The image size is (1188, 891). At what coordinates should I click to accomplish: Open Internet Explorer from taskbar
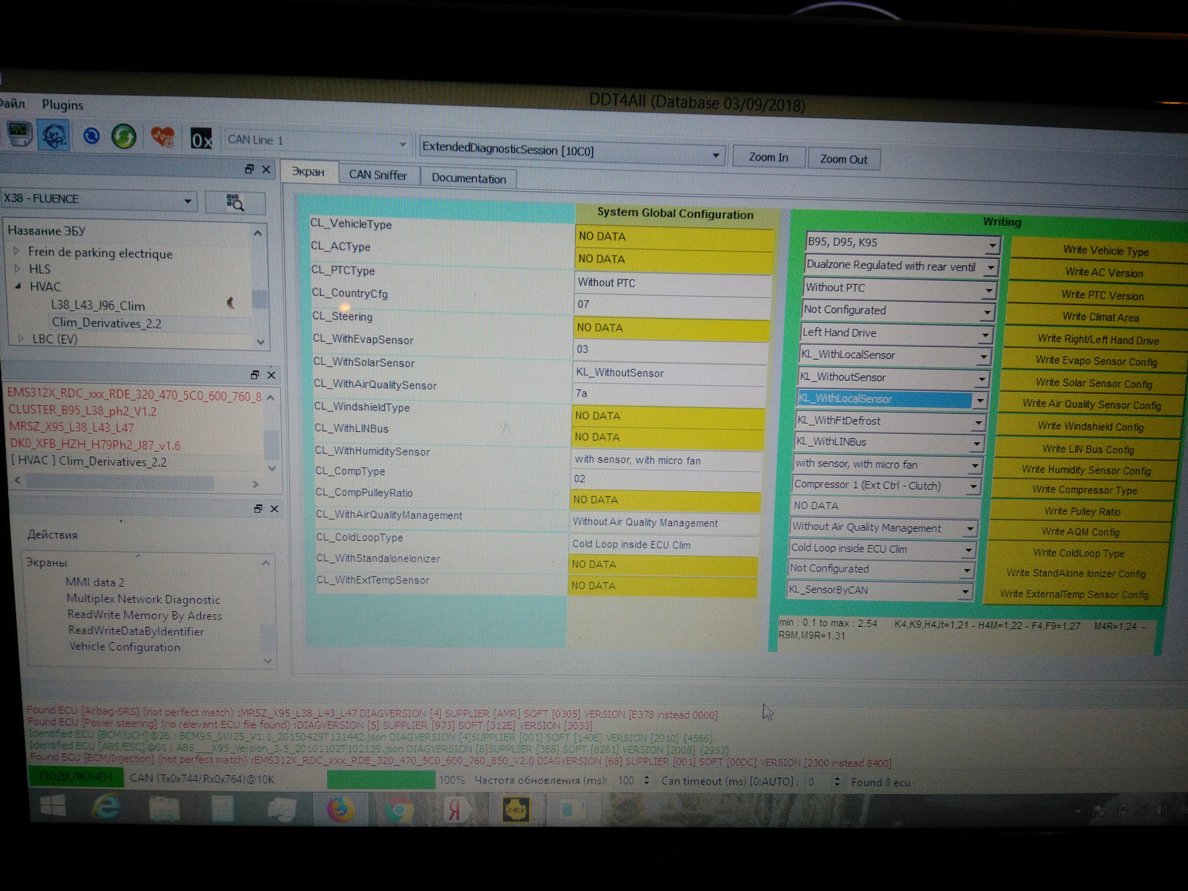click(106, 807)
